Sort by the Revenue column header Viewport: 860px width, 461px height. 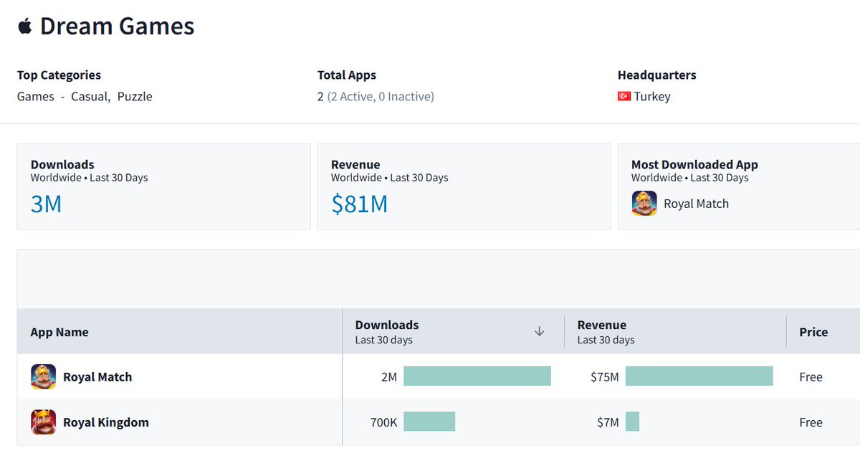(602, 325)
